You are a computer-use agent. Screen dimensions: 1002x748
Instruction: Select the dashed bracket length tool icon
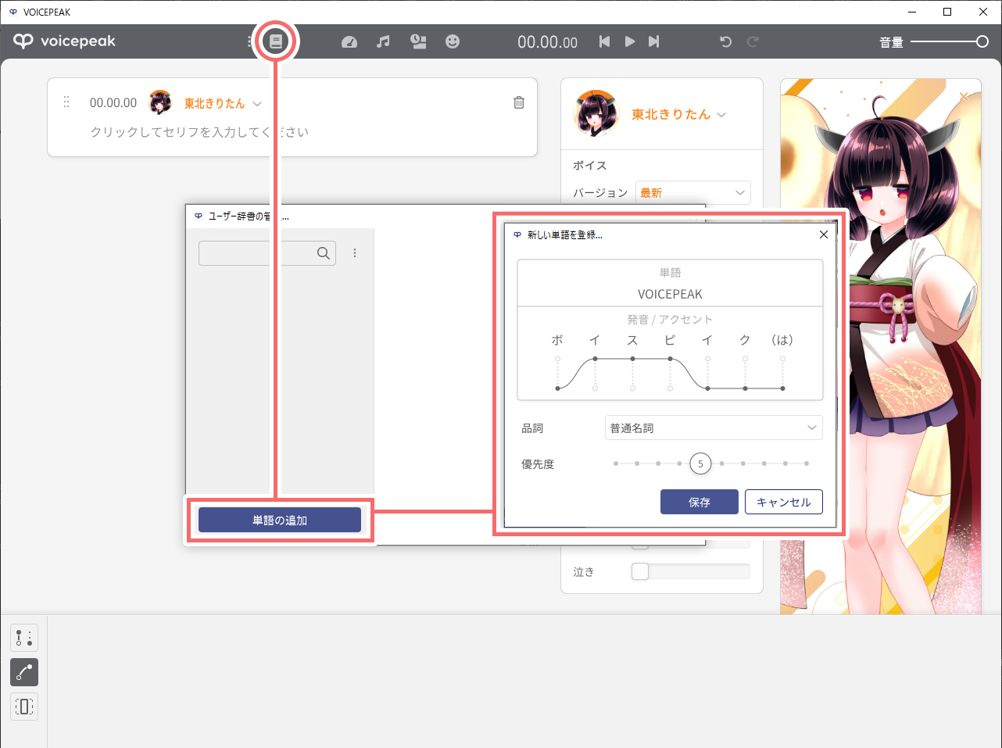click(24, 707)
